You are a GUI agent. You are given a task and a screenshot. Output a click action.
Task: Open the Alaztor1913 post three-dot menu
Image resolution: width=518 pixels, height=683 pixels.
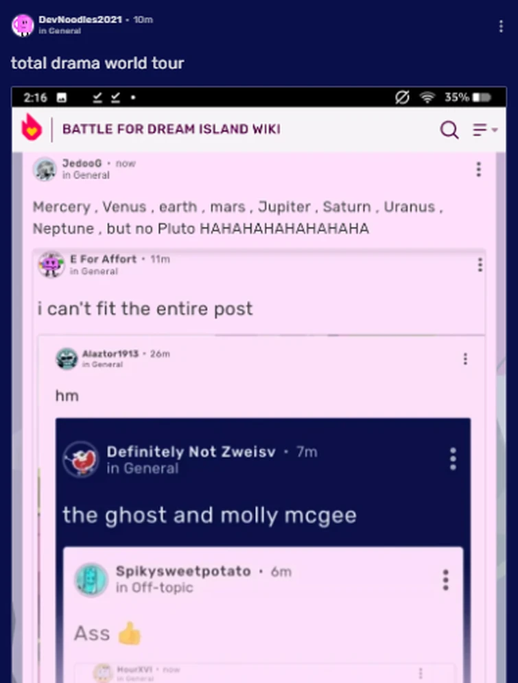tap(465, 359)
